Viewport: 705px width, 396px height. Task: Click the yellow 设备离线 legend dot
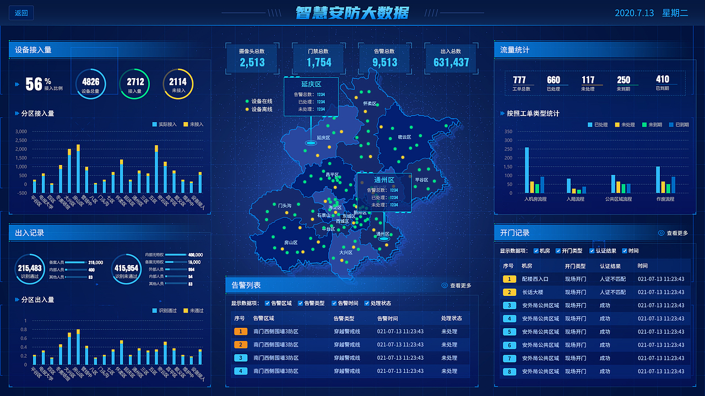247,109
